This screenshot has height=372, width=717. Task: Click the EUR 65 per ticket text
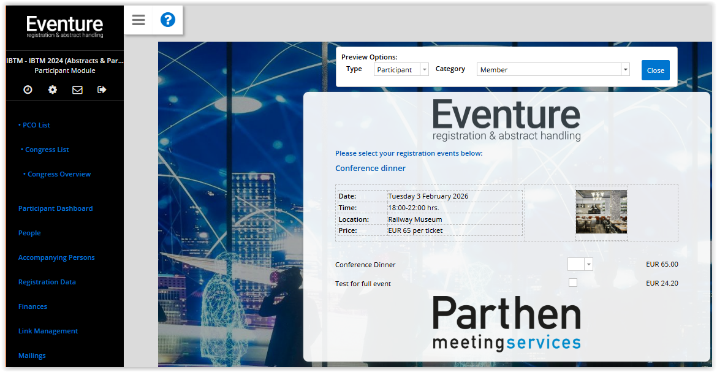(x=415, y=230)
